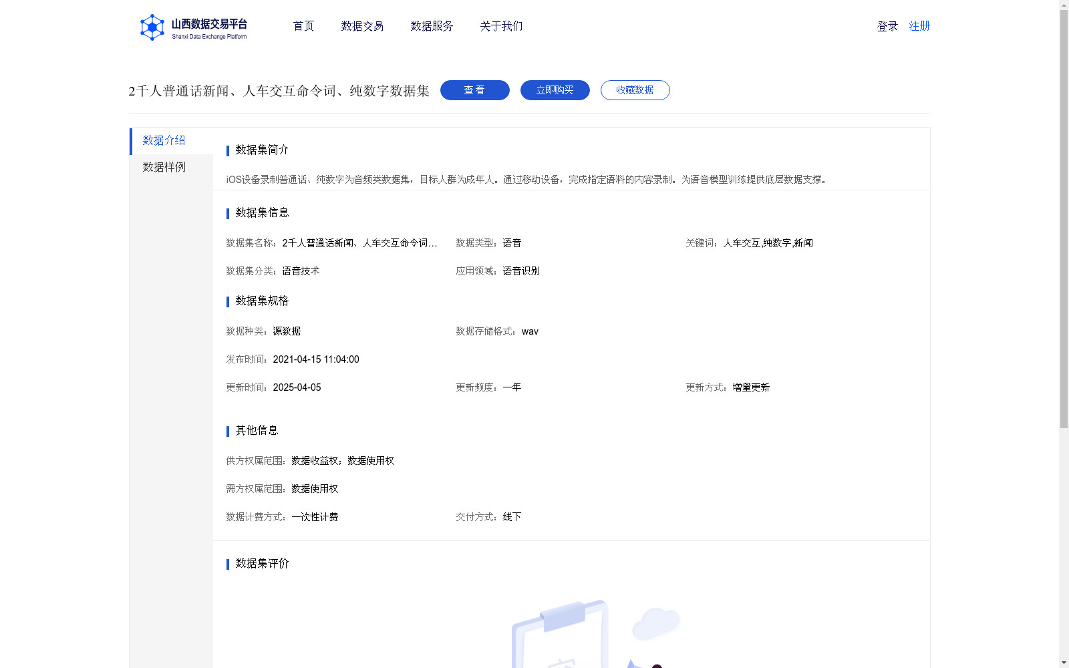The height and width of the screenshot is (668, 1069).
Task: Click the 数据集规格 section heading
Action: [x=262, y=301]
